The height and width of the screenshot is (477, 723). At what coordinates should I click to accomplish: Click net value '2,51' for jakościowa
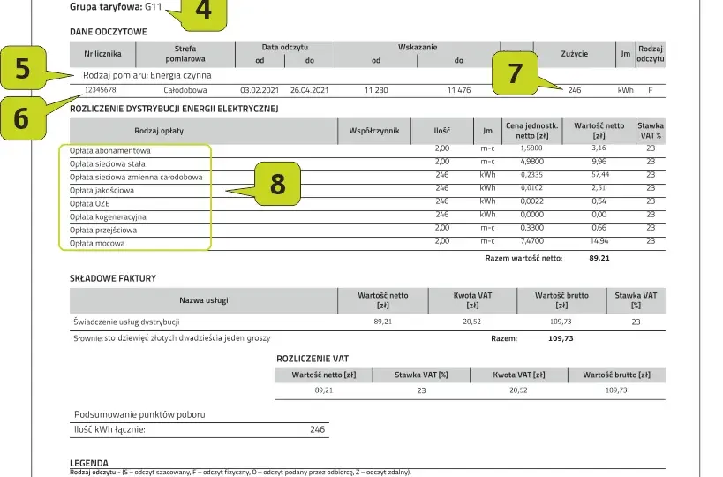tap(599, 188)
